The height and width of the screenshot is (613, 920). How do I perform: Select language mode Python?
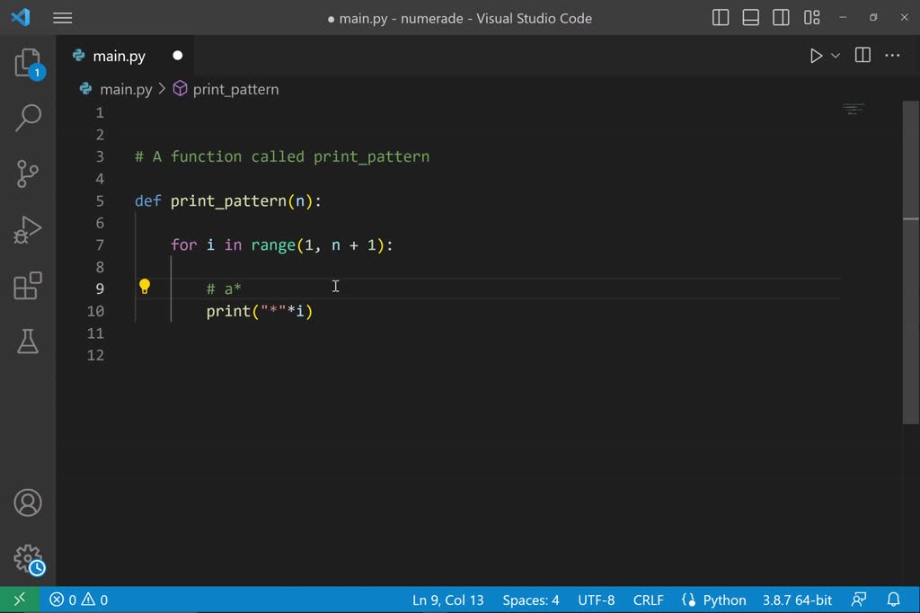tap(724, 600)
